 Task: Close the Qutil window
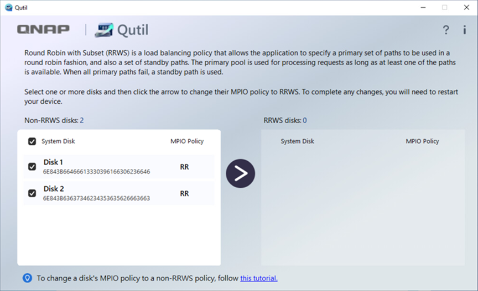(466, 7)
